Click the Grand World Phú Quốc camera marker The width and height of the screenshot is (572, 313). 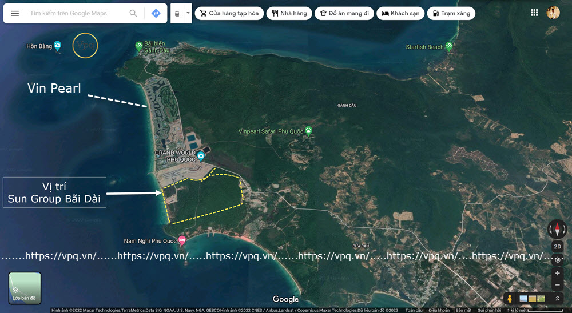click(201, 156)
